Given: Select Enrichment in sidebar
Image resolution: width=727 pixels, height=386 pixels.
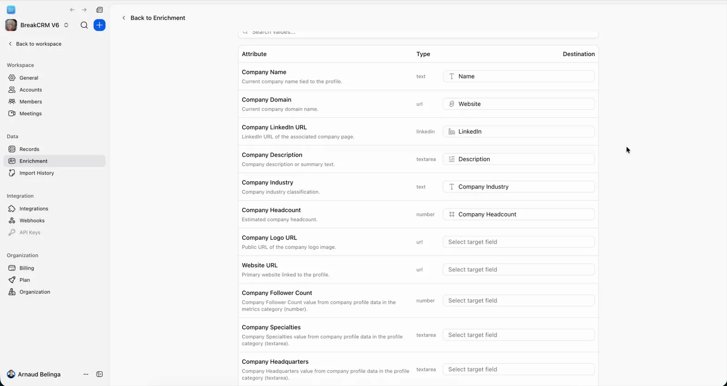Looking at the screenshot, I should pos(55,161).
